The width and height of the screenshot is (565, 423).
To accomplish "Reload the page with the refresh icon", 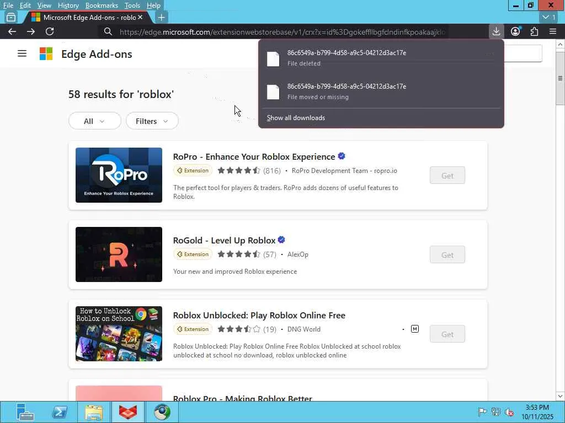I will coord(50,31).
